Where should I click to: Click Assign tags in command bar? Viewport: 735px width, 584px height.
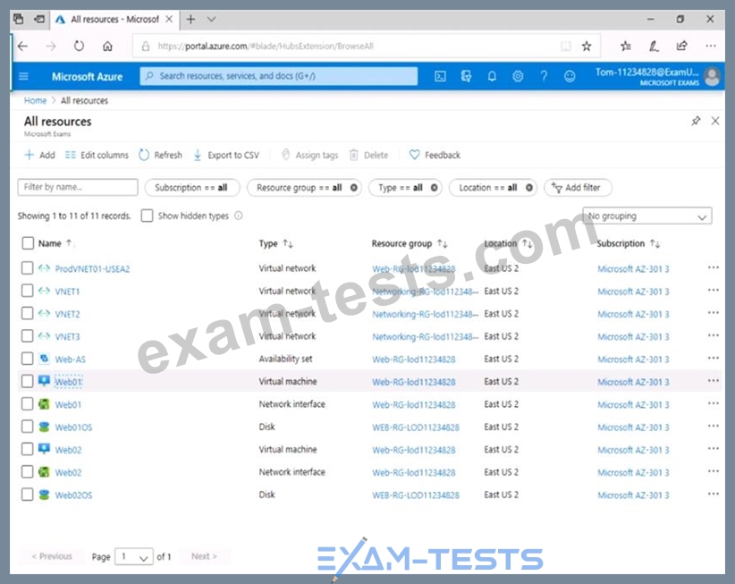(x=309, y=155)
